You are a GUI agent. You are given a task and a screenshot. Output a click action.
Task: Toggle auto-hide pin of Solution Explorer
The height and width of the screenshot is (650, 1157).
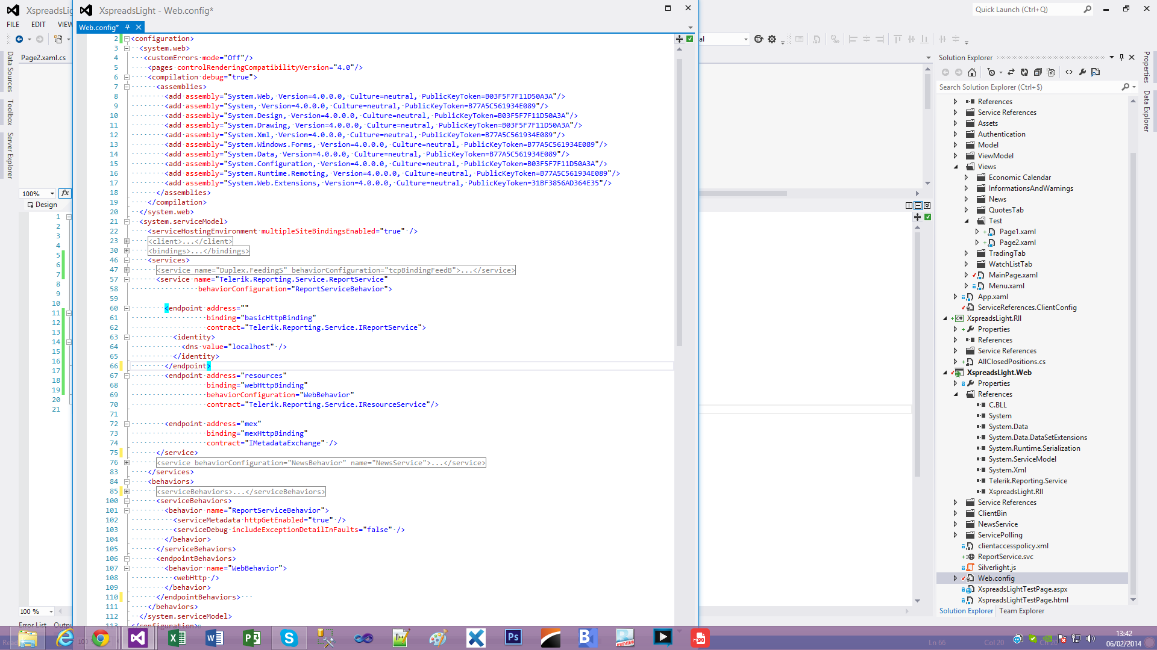pyautogui.click(x=1121, y=57)
